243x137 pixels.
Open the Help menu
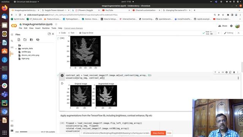point(60,28)
